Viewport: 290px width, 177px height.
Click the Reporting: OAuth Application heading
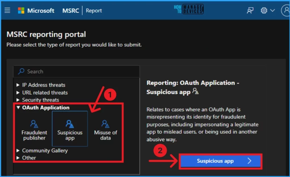[193, 87]
